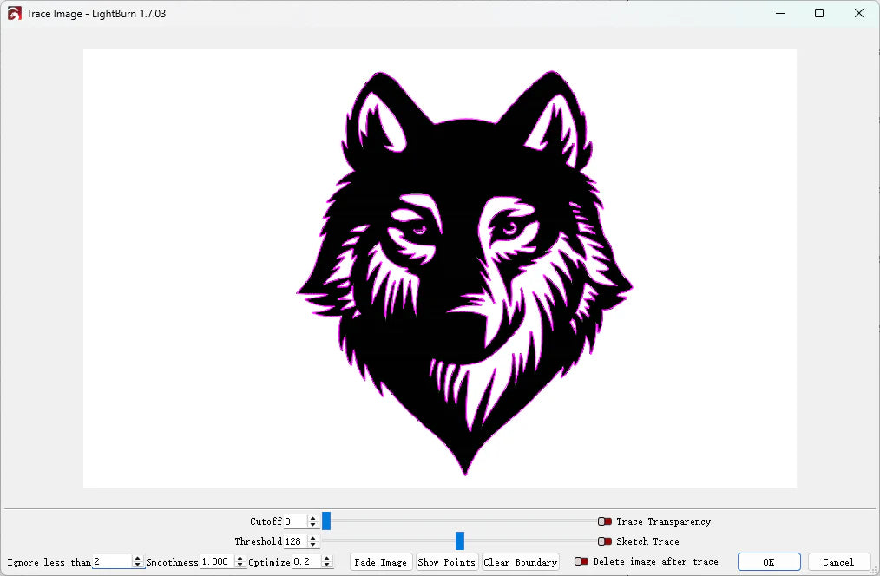Click the LightBurn app icon in title bar
The height and width of the screenshot is (576, 880).
coord(14,14)
